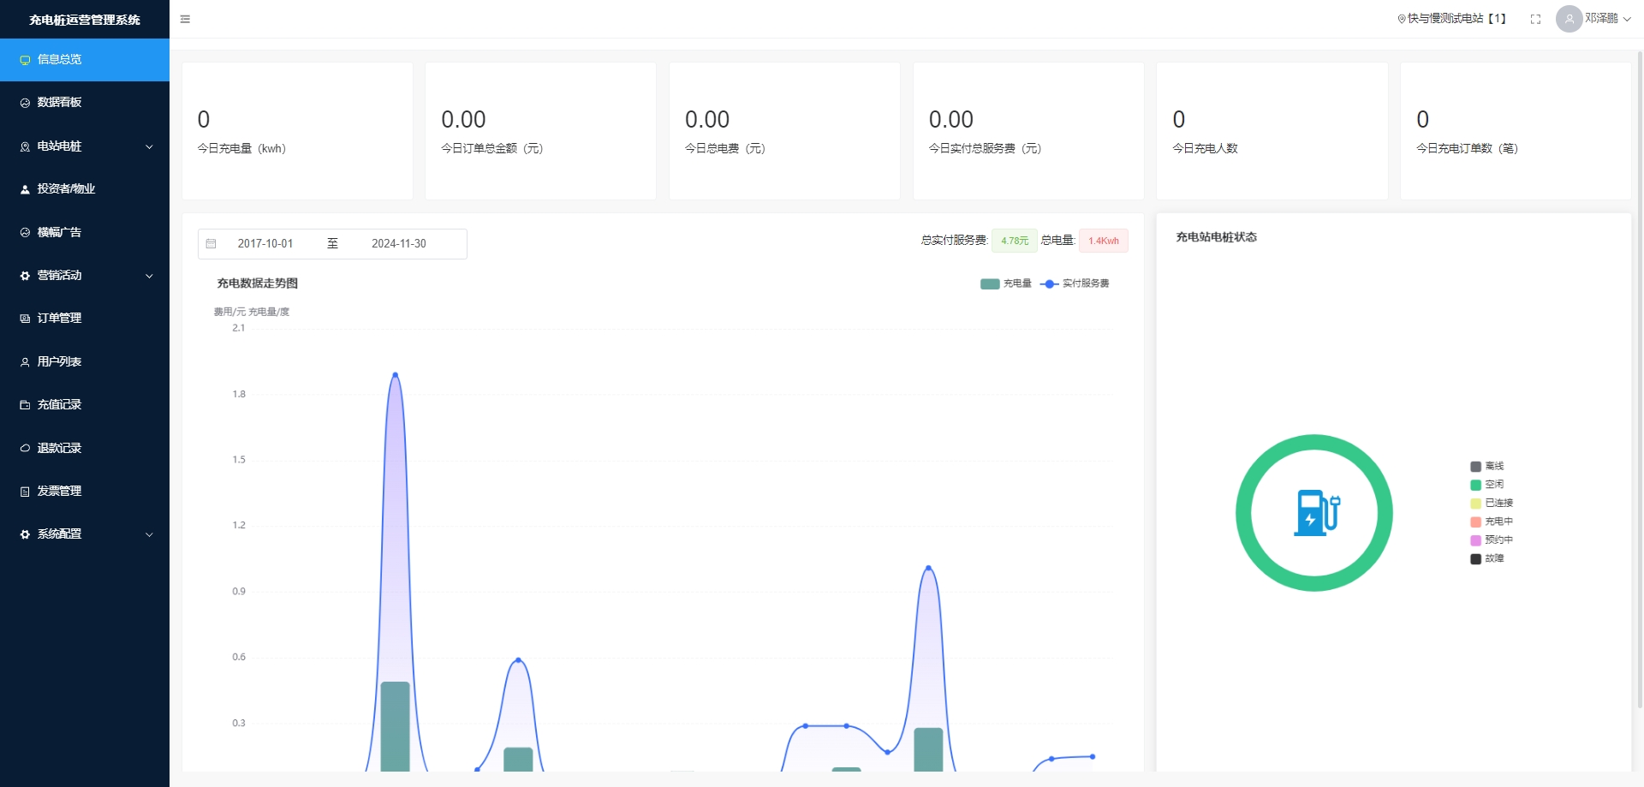
Task: Click the 系统配置 gear icon
Action: pyautogui.click(x=25, y=534)
